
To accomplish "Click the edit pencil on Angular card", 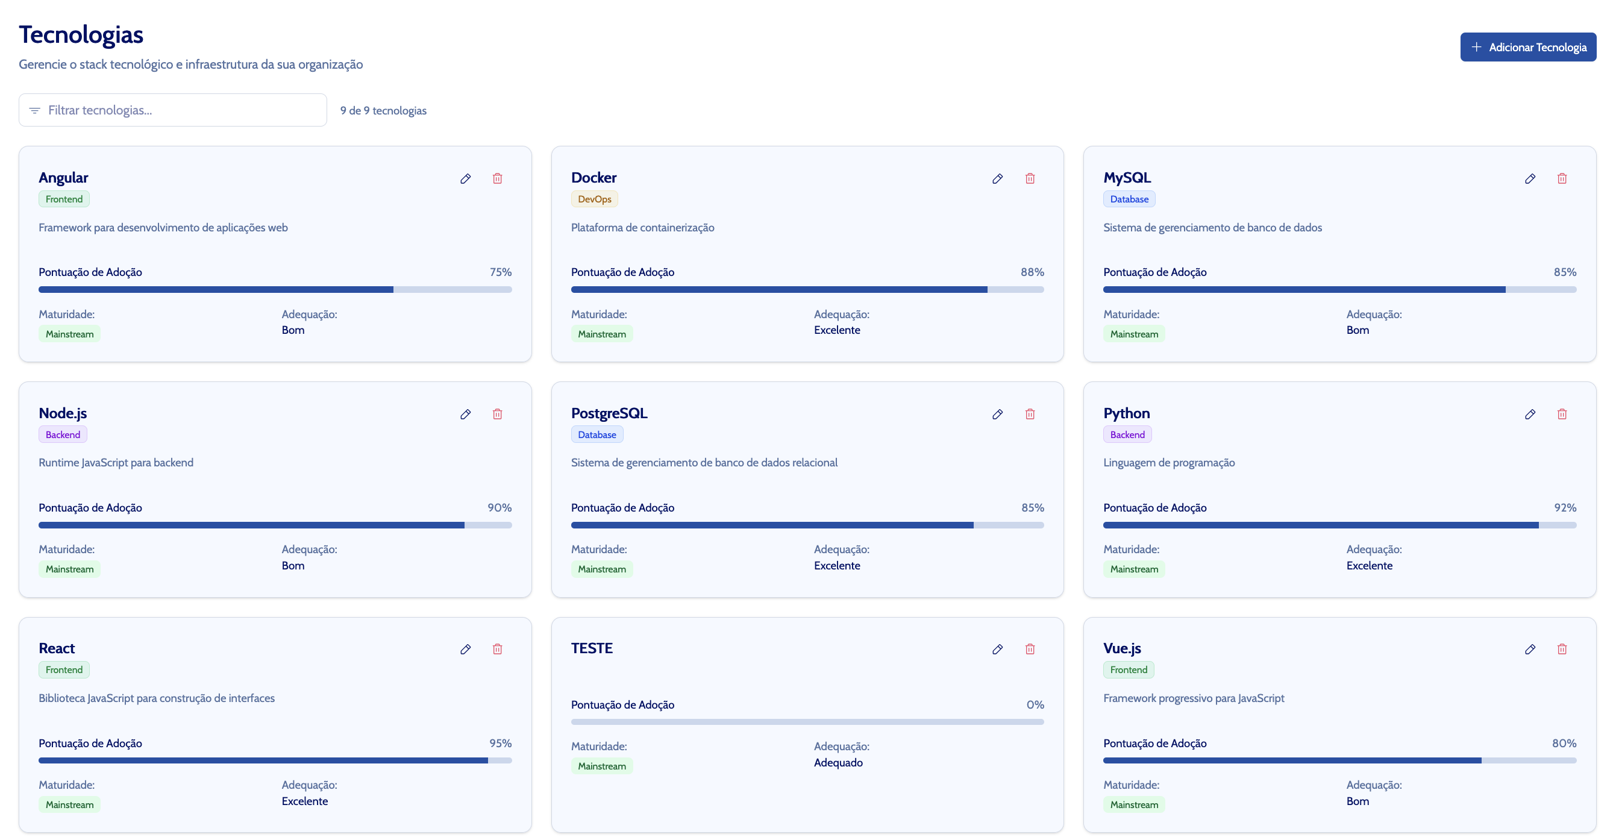I will 466,179.
